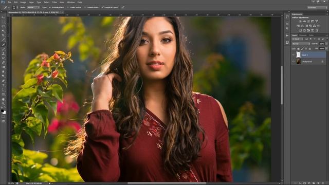
Task: Select the Clone Stamp tool
Action: point(3,53)
